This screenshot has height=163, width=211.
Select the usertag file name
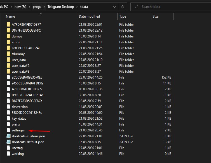17,148
